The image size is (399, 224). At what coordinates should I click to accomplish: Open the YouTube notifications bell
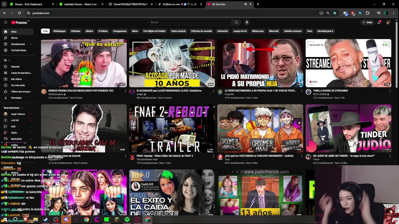379,22
